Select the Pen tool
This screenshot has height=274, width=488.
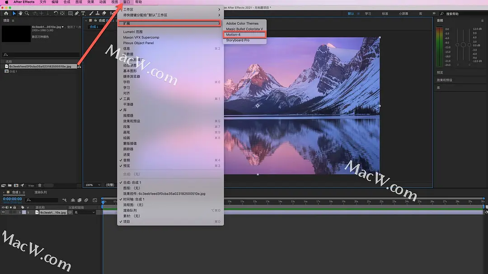[77, 13]
